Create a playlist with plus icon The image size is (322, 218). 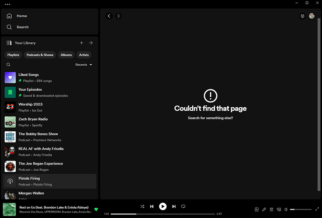click(x=82, y=43)
